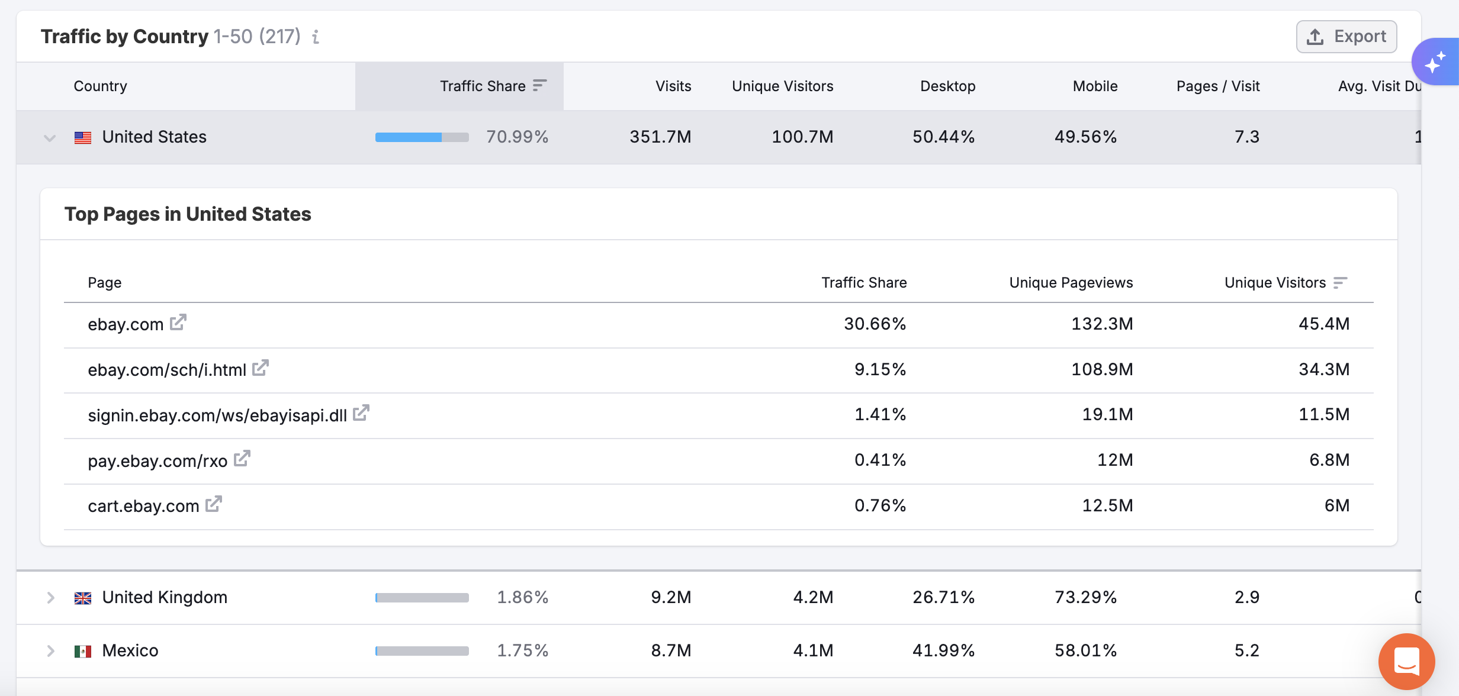Open cart.ebay.com using the external link icon
This screenshot has width=1459, height=696.
click(x=213, y=504)
